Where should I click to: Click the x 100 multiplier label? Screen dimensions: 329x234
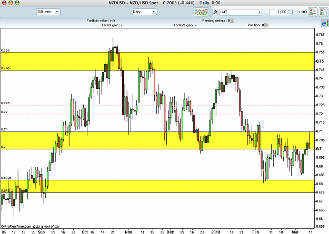pos(302,12)
